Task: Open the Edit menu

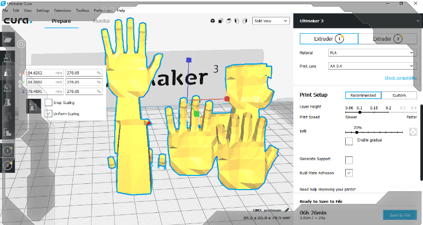Action: tap(16, 11)
